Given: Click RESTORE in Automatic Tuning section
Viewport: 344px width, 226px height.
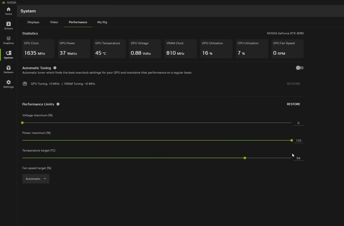Looking at the screenshot, I should pos(293,84).
